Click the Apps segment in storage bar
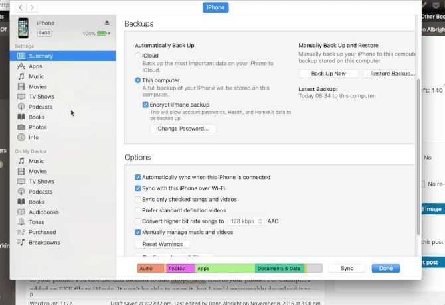Image resolution: width=445 pixels, height=305 pixels. (x=224, y=269)
